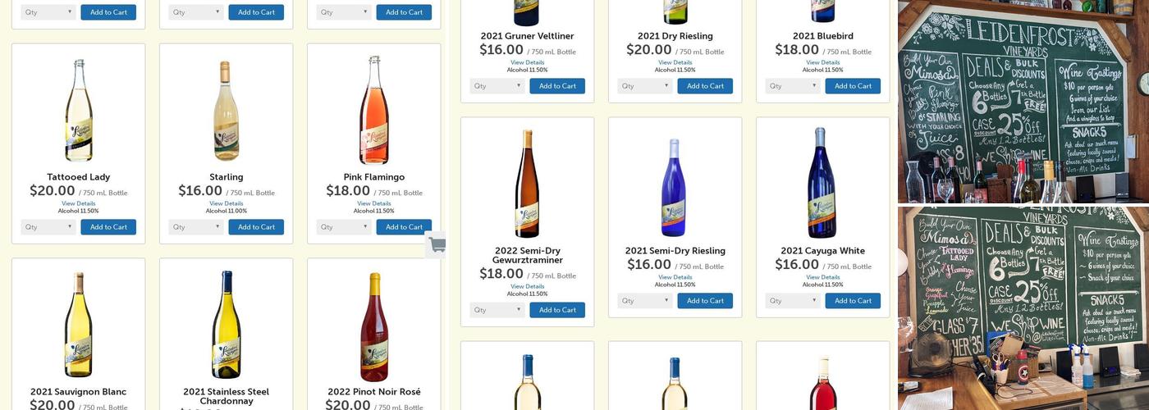Open the lower chalkboard mimosa photo
The height and width of the screenshot is (410, 1149).
point(1023,308)
